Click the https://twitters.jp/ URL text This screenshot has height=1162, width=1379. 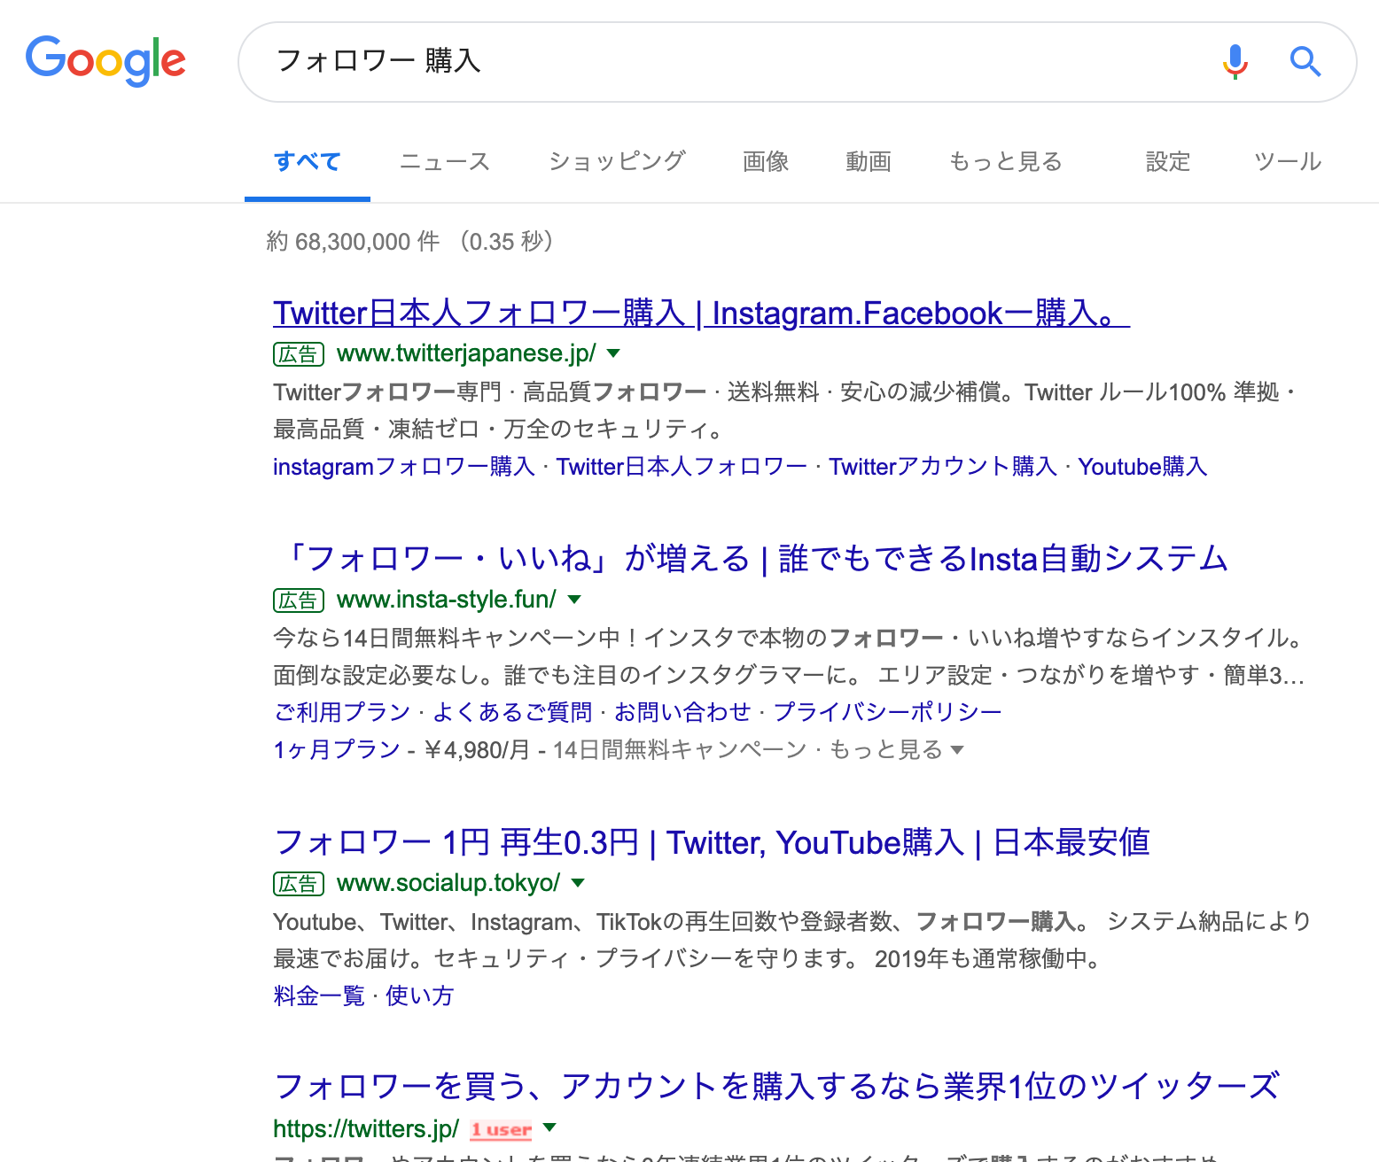point(366,1128)
